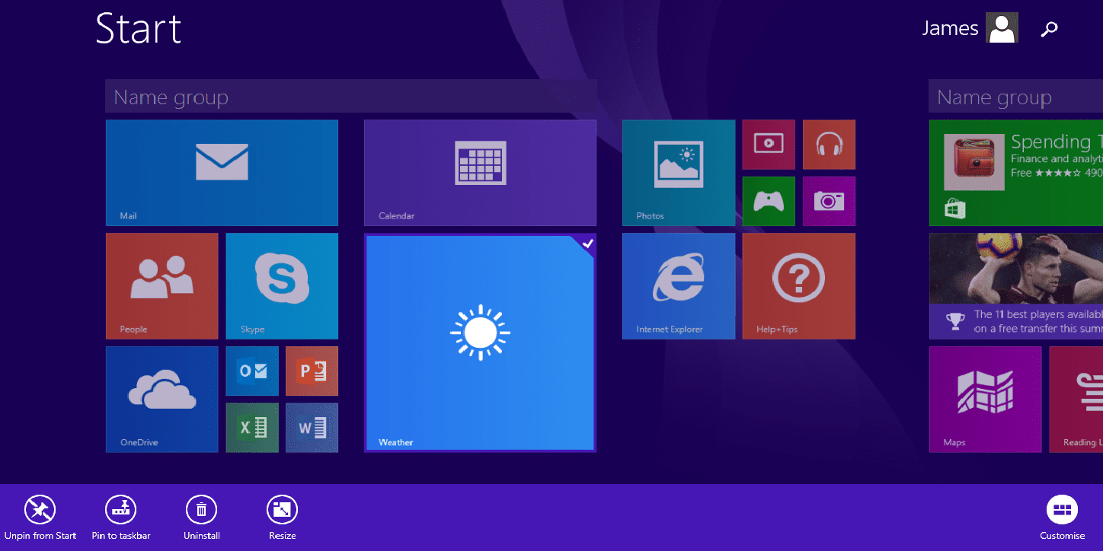The image size is (1103, 551).
Task: Launch the Excel small tile
Action: point(252,428)
